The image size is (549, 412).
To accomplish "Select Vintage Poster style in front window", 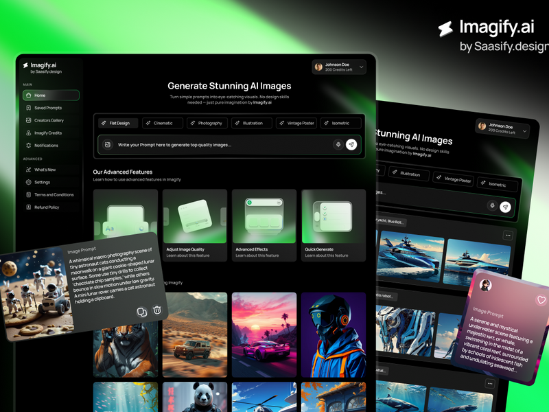I will (x=296, y=123).
